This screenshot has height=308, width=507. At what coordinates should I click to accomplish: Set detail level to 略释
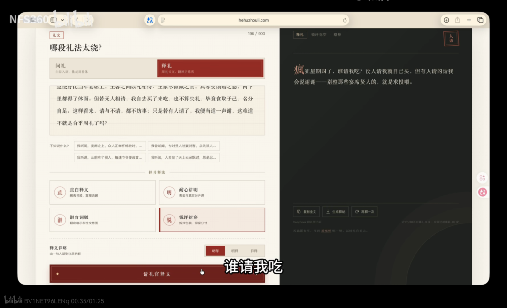[215, 251]
